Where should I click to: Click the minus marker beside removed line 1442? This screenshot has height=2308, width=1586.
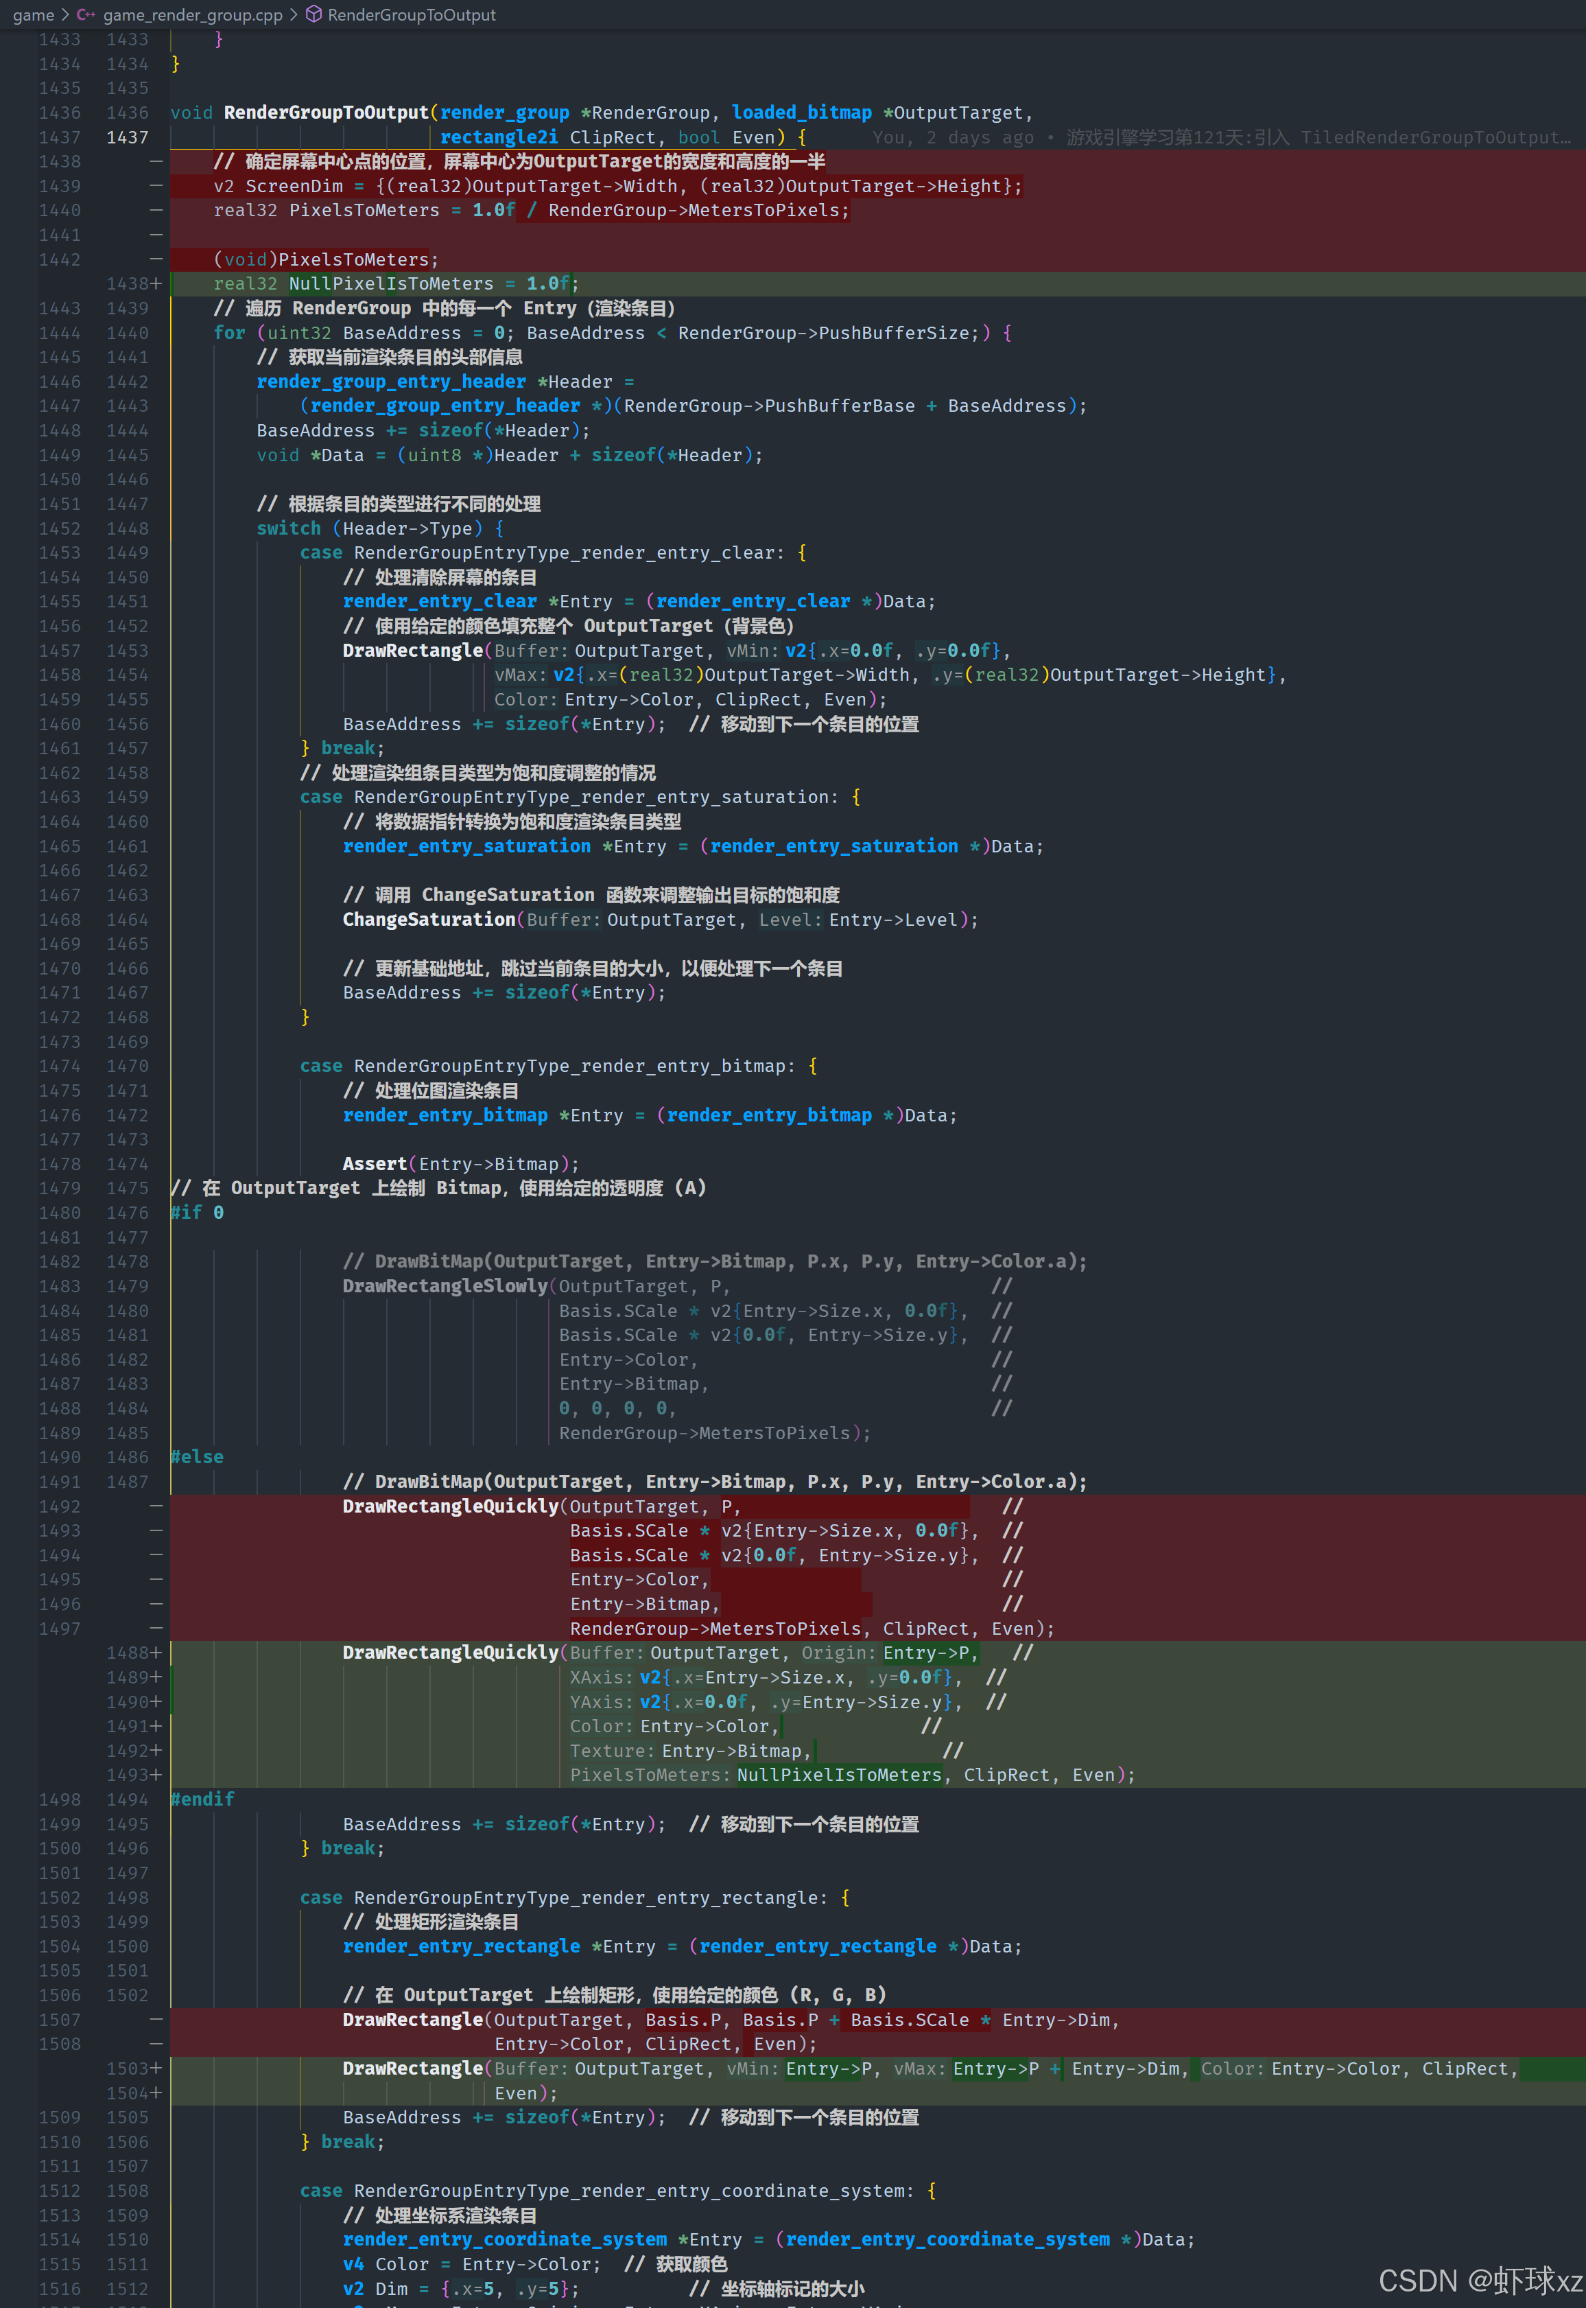(x=156, y=259)
